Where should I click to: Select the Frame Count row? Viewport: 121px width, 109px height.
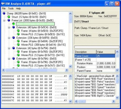[x=95, y=56]
